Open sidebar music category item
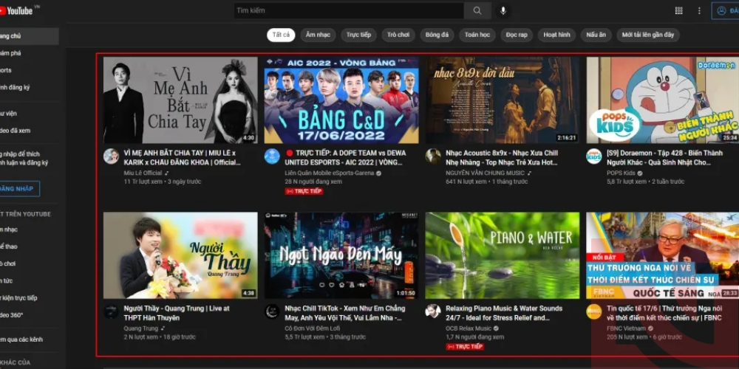The width and height of the screenshot is (739, 369). pyautogui.click(x=30, y=230)
